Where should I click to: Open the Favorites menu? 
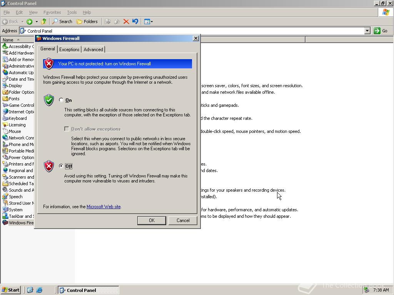(x=52, y=12)
